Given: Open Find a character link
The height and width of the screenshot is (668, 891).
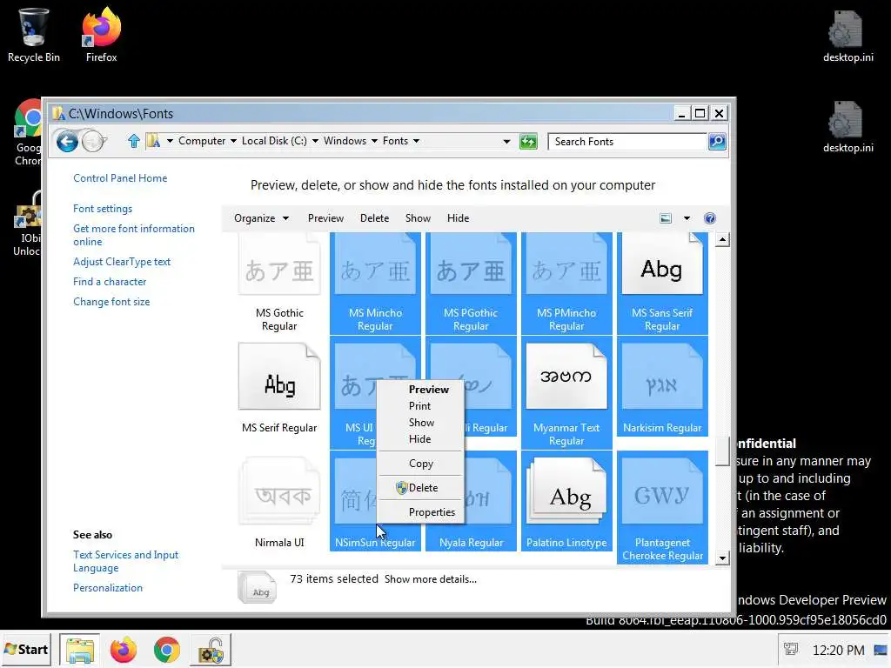Looking at the screenshot, I should coord(110,281).
